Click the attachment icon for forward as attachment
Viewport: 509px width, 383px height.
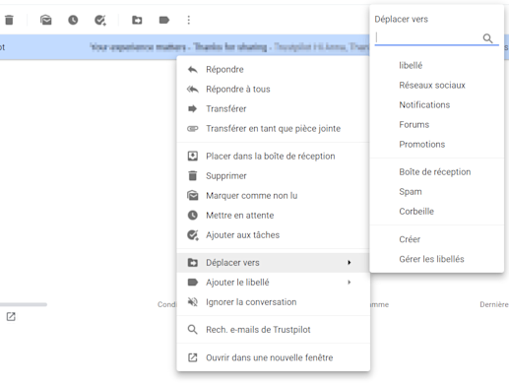[x=193, y=129]
